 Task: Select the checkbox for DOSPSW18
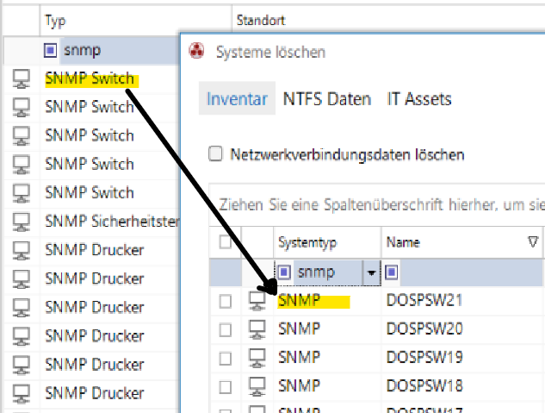[x=226, y=385]
